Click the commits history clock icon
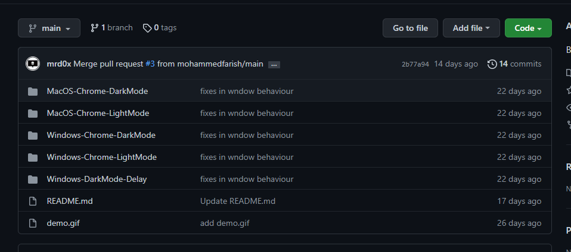This screenshot has height=252, width=571. (x=492, y=64)
